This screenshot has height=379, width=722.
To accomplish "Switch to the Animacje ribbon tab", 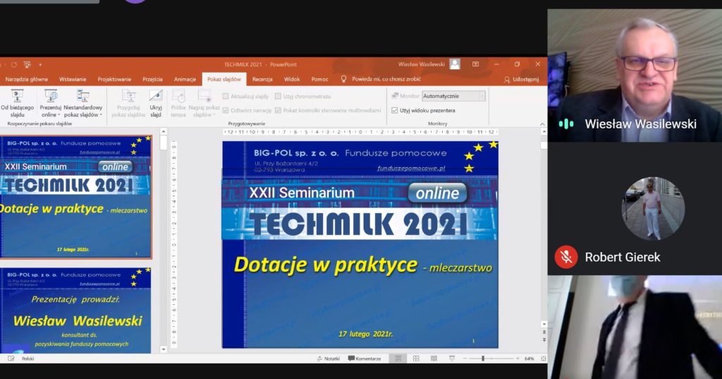I will click(185, 80).
